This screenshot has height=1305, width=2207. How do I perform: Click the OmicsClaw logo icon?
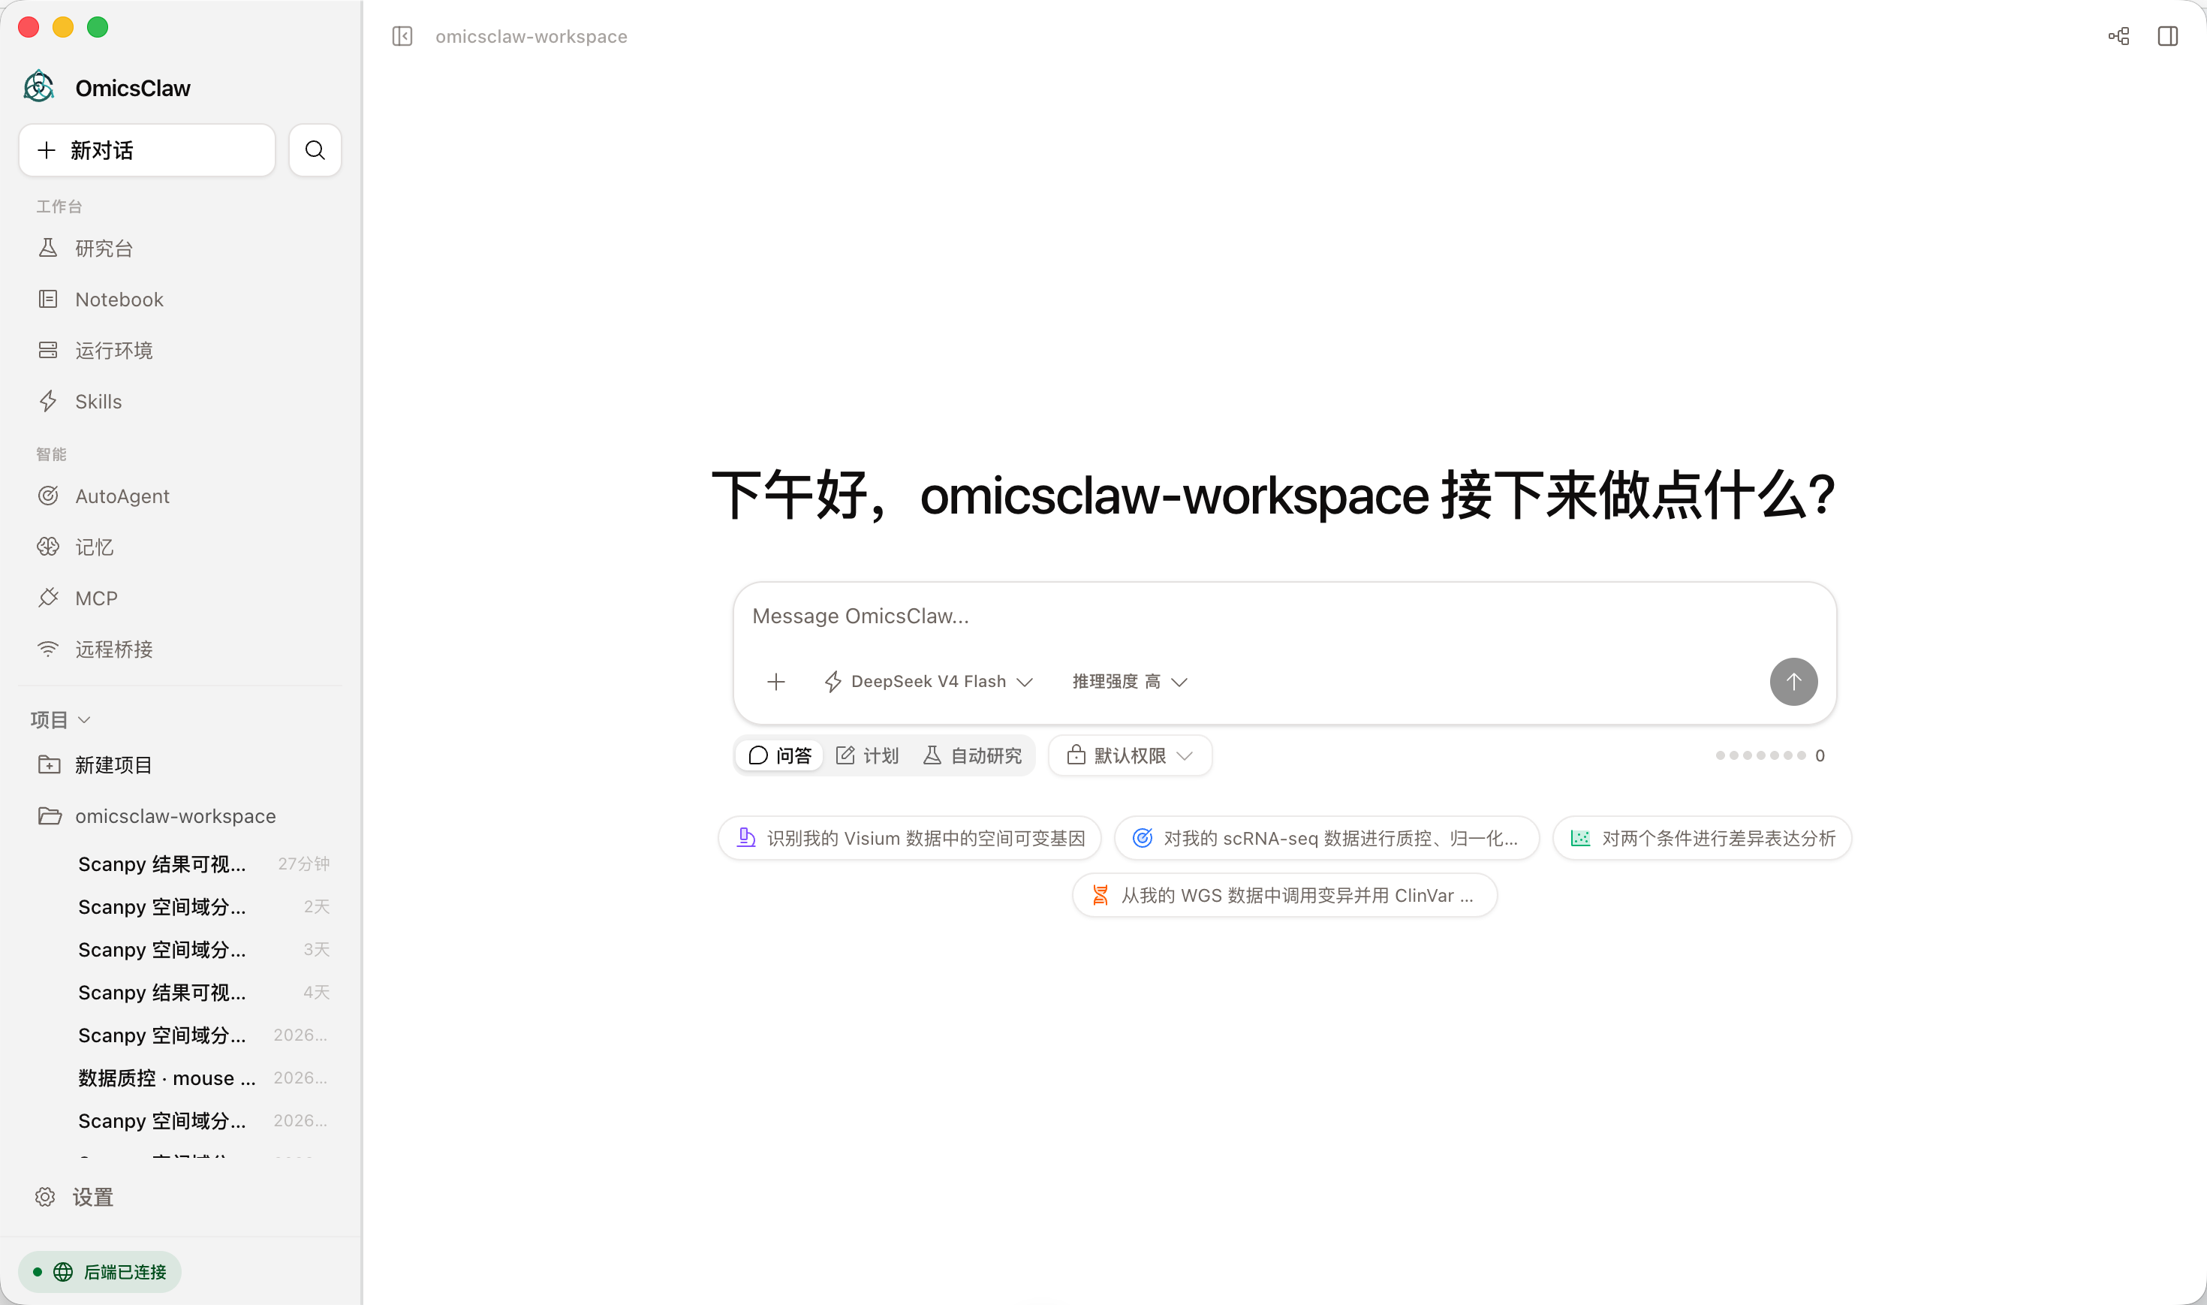coord(40,87)
